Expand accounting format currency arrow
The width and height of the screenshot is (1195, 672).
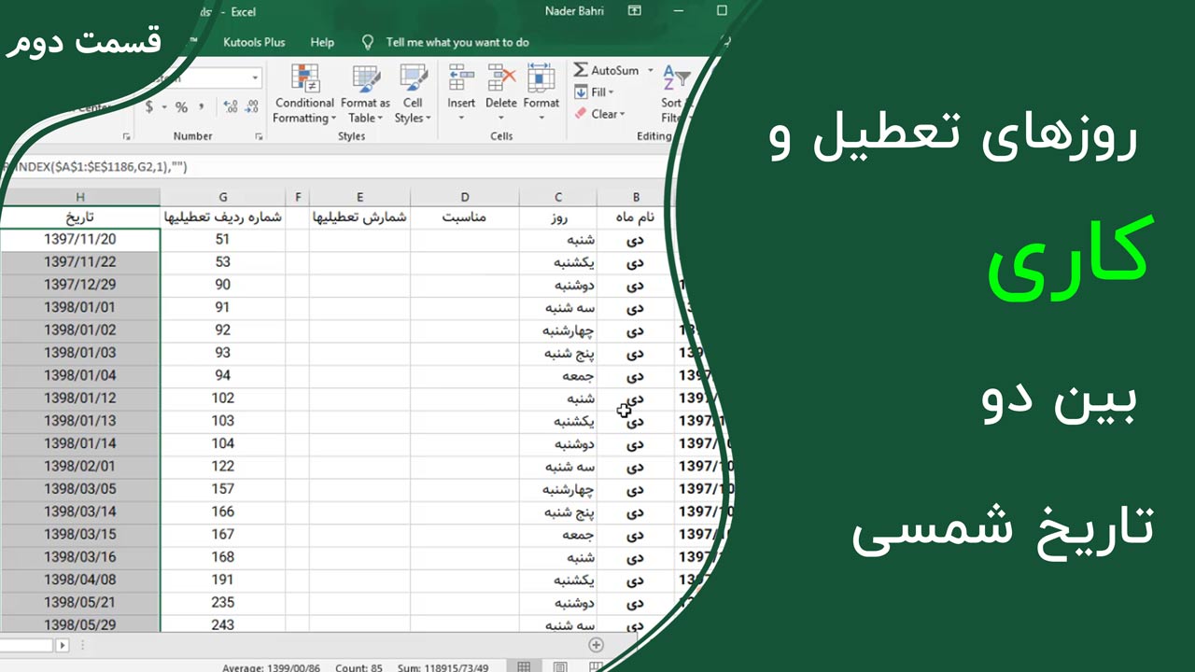click(x=164, y=107)
